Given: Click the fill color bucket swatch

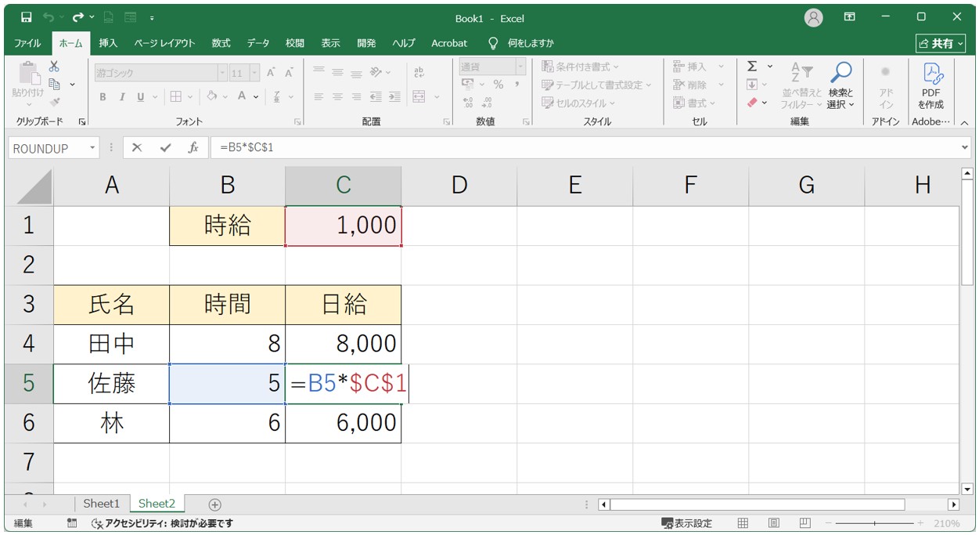Looking at the screenshot, I should pyautogui.click(x=212, y=97).
